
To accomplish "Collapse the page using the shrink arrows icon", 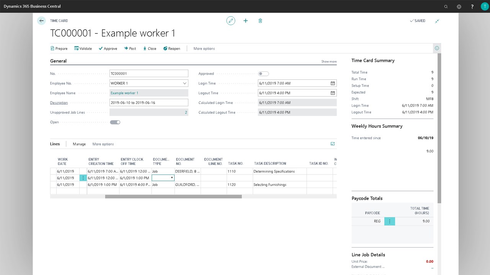I will tap(437, 21).
